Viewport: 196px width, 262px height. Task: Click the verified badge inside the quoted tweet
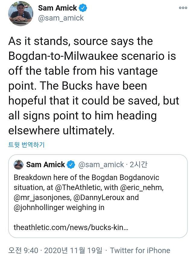pyautogui.click(x=71, y=165)
